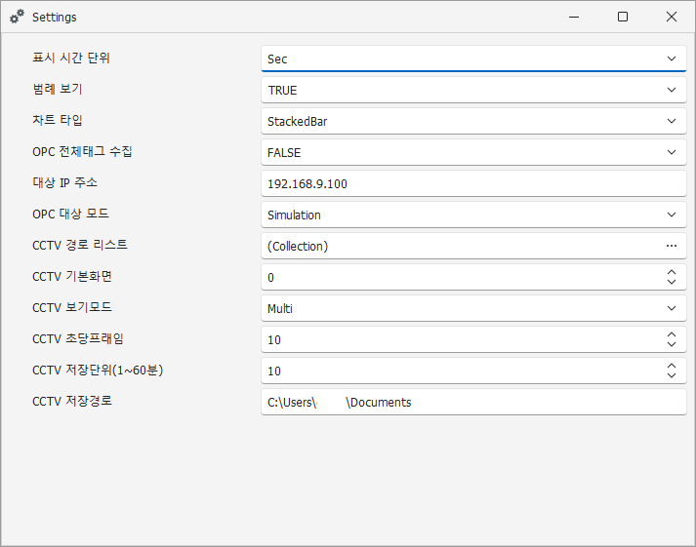Open the 범례 보기 TRUE dropdown

473,90
